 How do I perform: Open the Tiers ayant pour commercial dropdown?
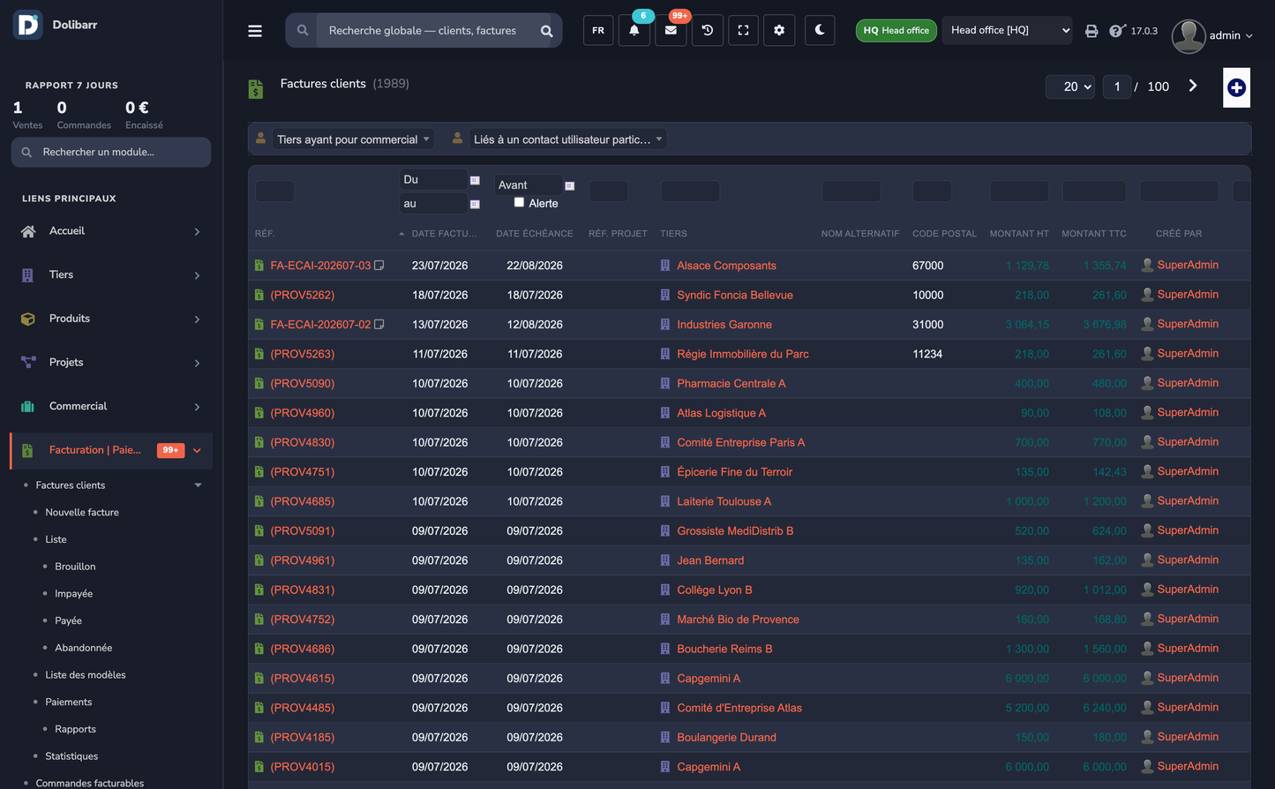[x=353, y=139]
